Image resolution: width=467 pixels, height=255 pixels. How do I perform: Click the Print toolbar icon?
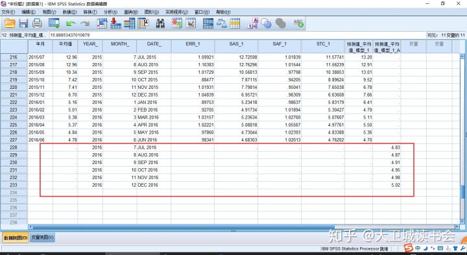pos(37,23)
